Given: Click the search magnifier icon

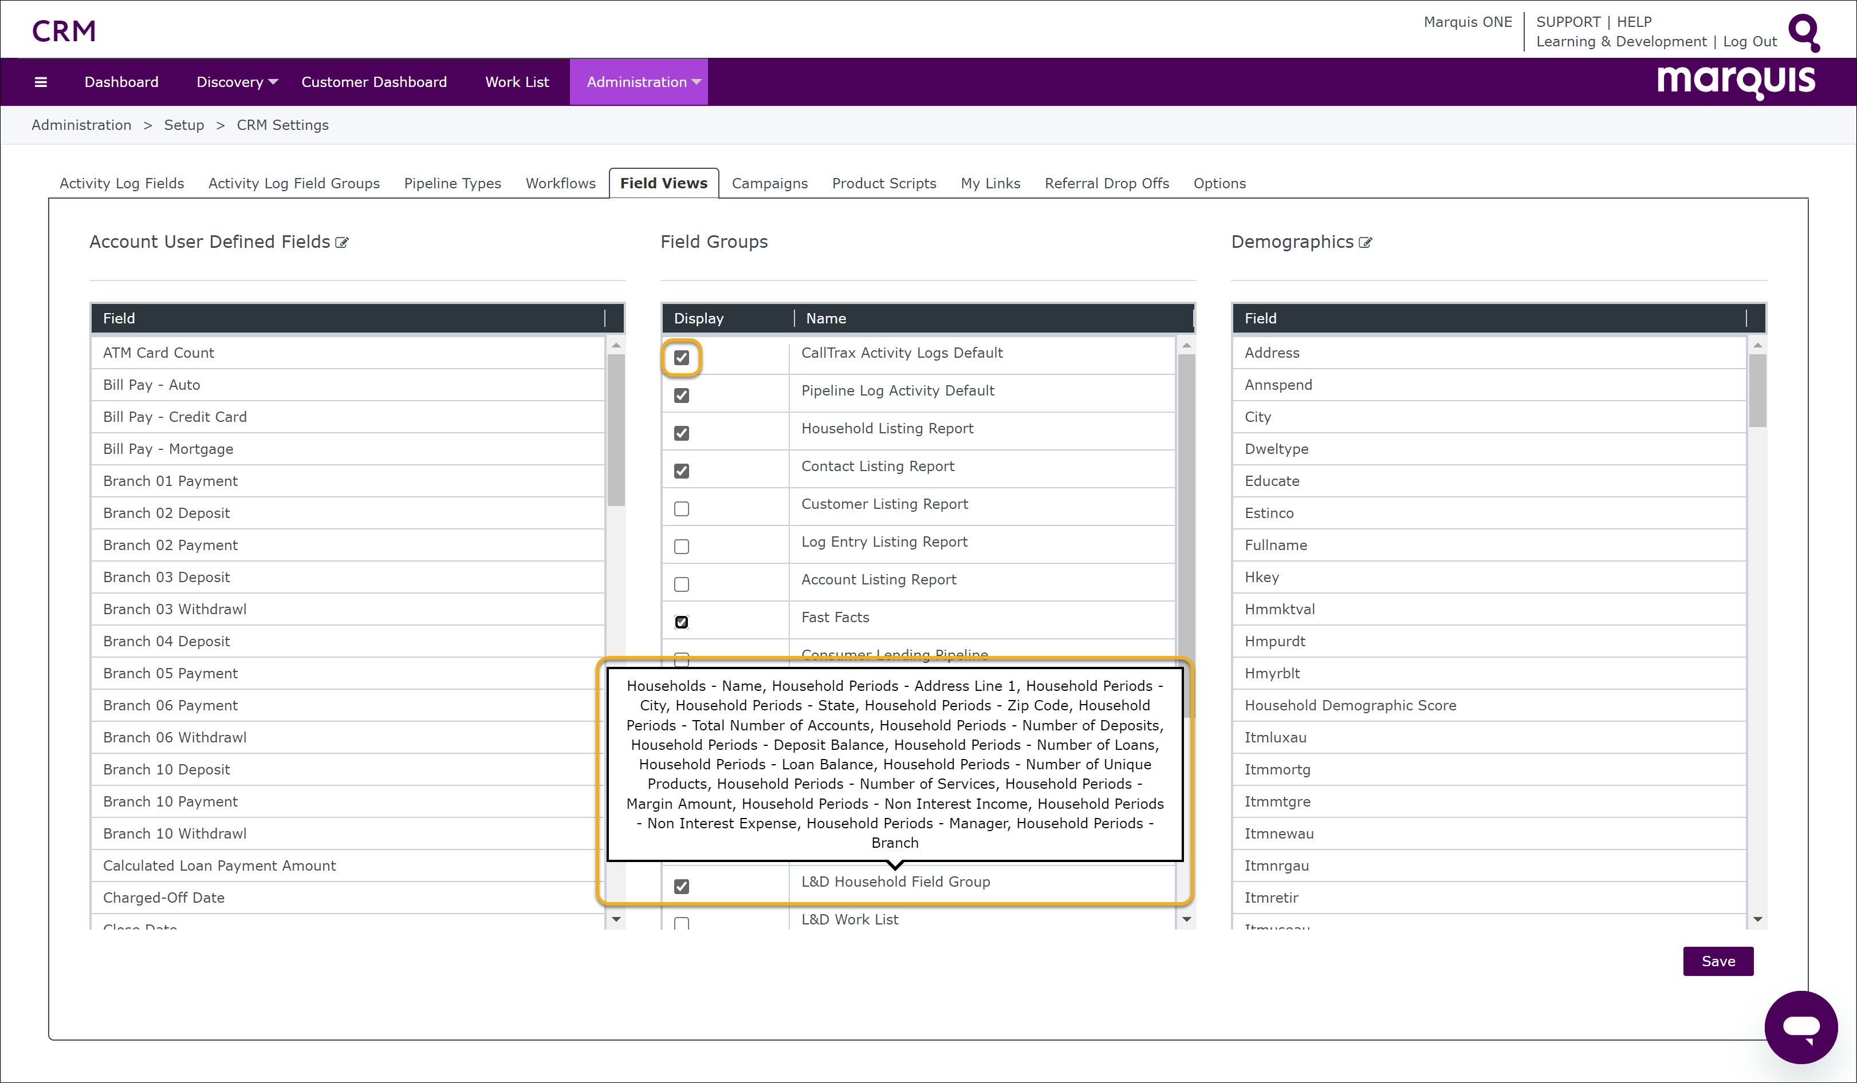Looking at the screenshot, I should 1804,33.
